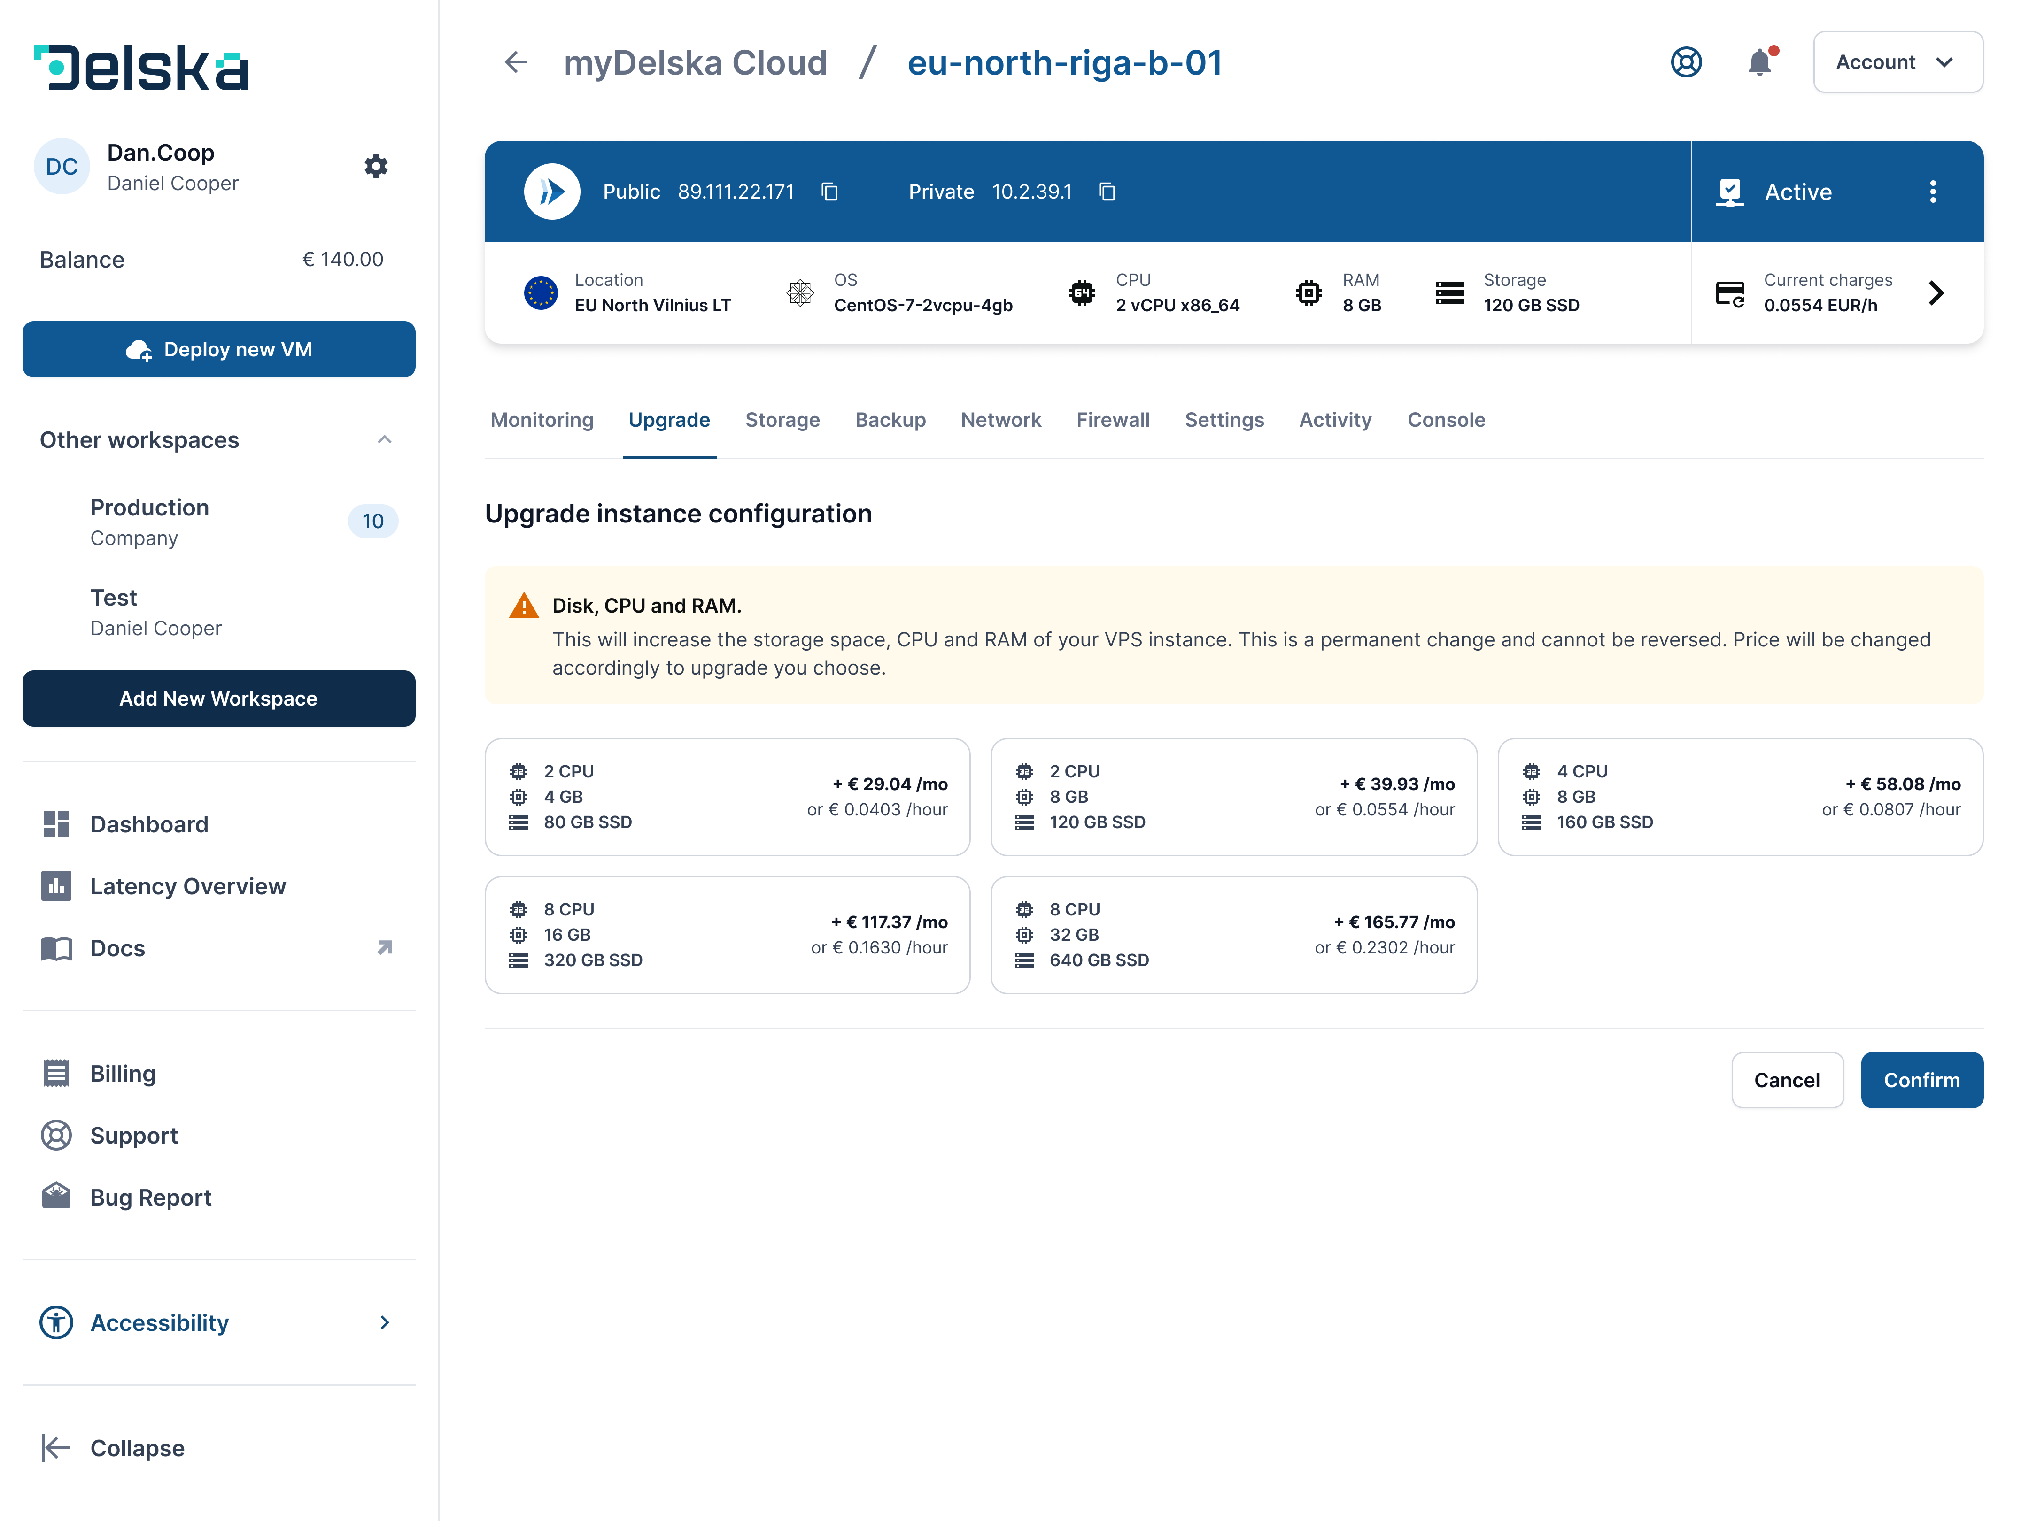Open notifications bell

point(1760,62)
